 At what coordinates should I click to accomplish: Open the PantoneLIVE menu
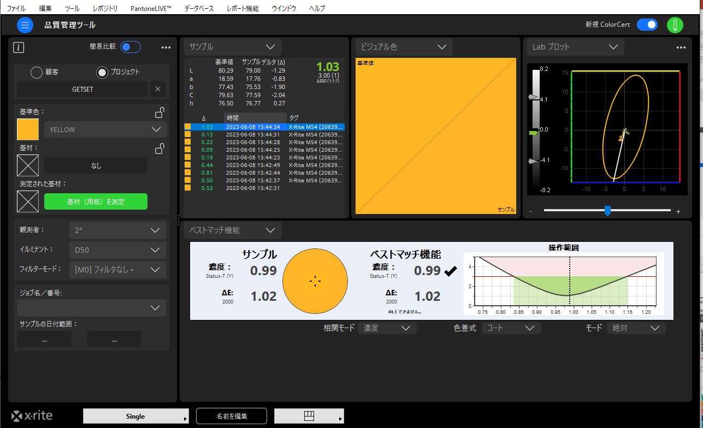tap(151, 8)
